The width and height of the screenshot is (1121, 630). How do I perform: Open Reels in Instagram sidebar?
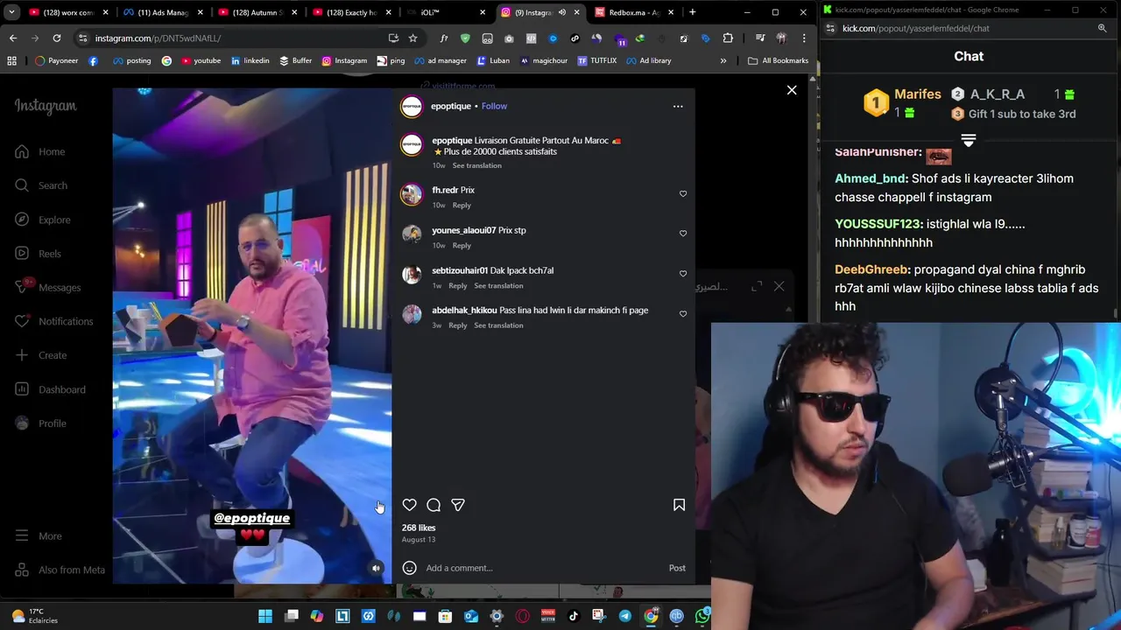point(39,254)
